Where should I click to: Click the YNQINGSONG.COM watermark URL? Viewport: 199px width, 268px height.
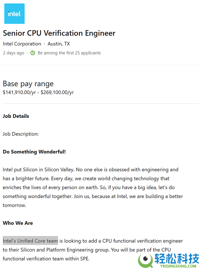(176, 265)
